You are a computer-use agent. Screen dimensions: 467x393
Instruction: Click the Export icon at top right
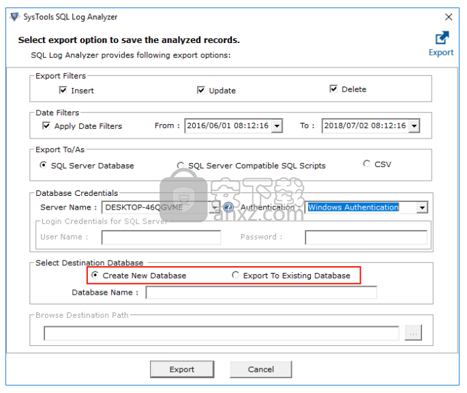point(441,44)
